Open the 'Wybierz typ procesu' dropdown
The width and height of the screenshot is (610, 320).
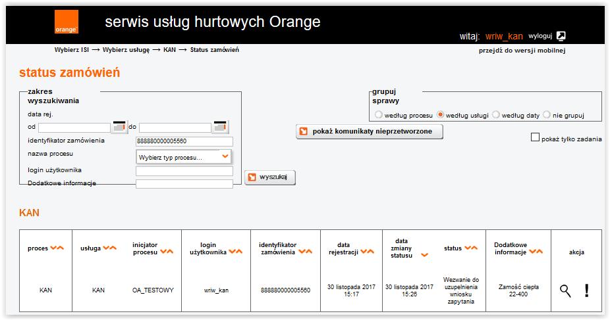(183, 157)
